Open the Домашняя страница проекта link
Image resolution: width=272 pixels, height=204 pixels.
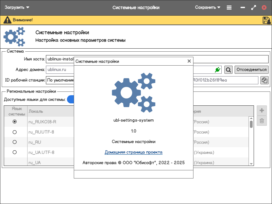tap(133, 152)
